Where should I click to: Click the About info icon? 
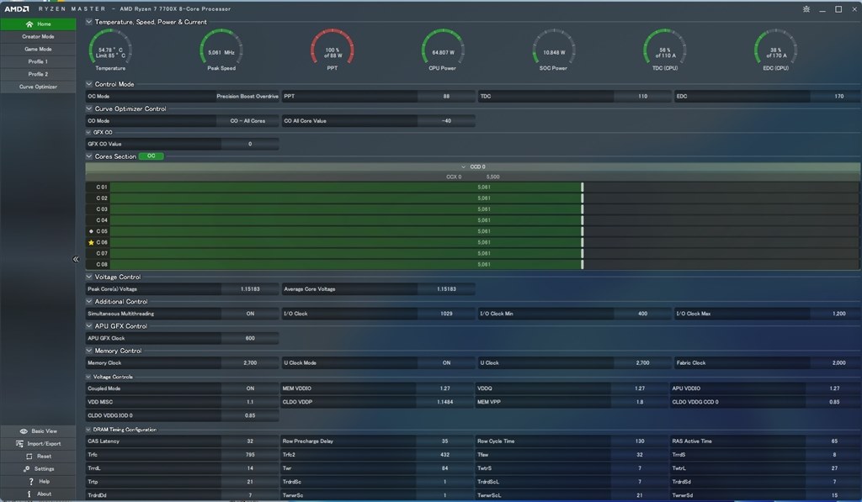pyautogui.click(x=29, y=494)
